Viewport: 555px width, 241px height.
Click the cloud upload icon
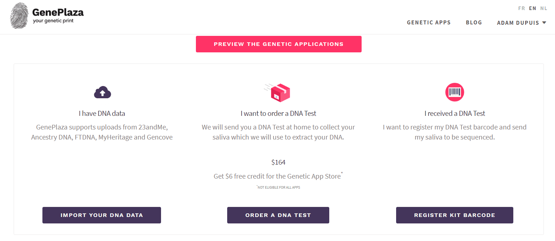tap(102, 93)
